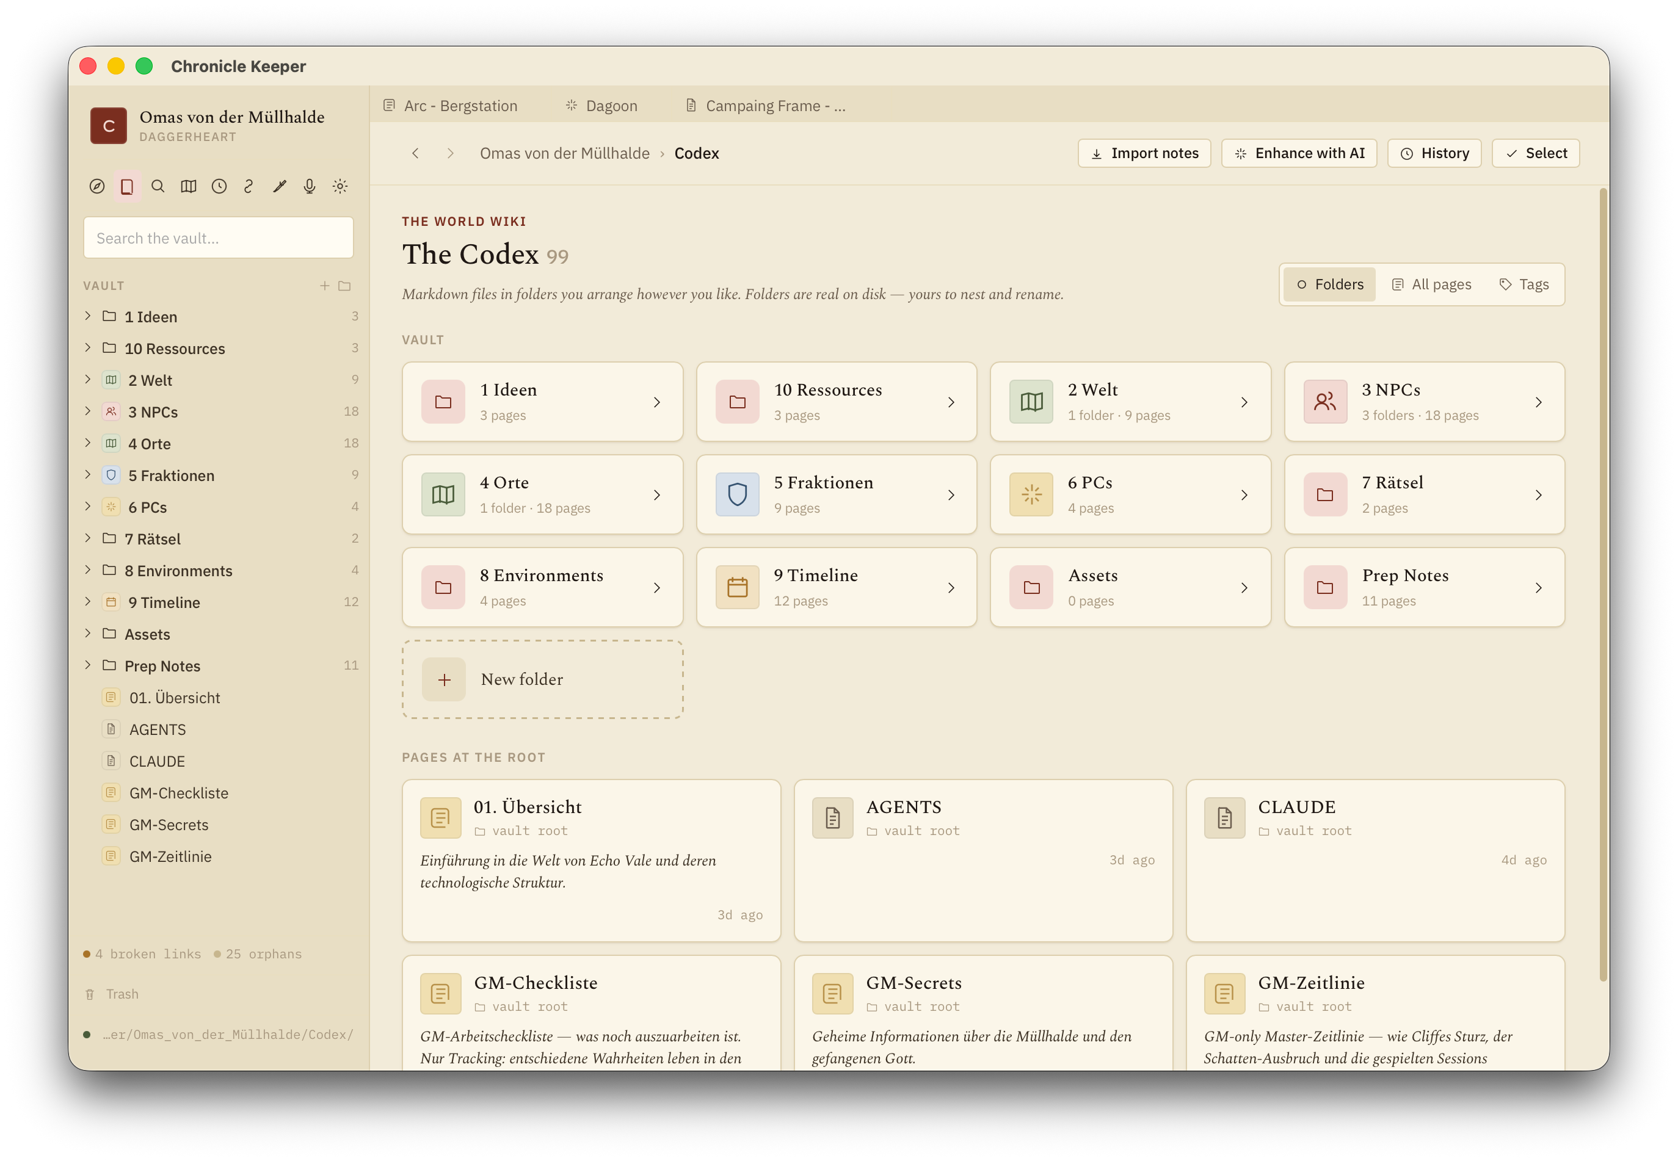
Task: Switch to All pages view
Action: click(x=1431, y=284)
